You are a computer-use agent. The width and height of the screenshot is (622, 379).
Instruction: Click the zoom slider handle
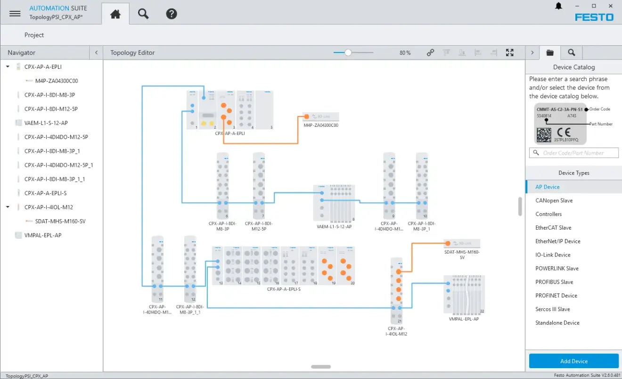(x=348, y=53)
